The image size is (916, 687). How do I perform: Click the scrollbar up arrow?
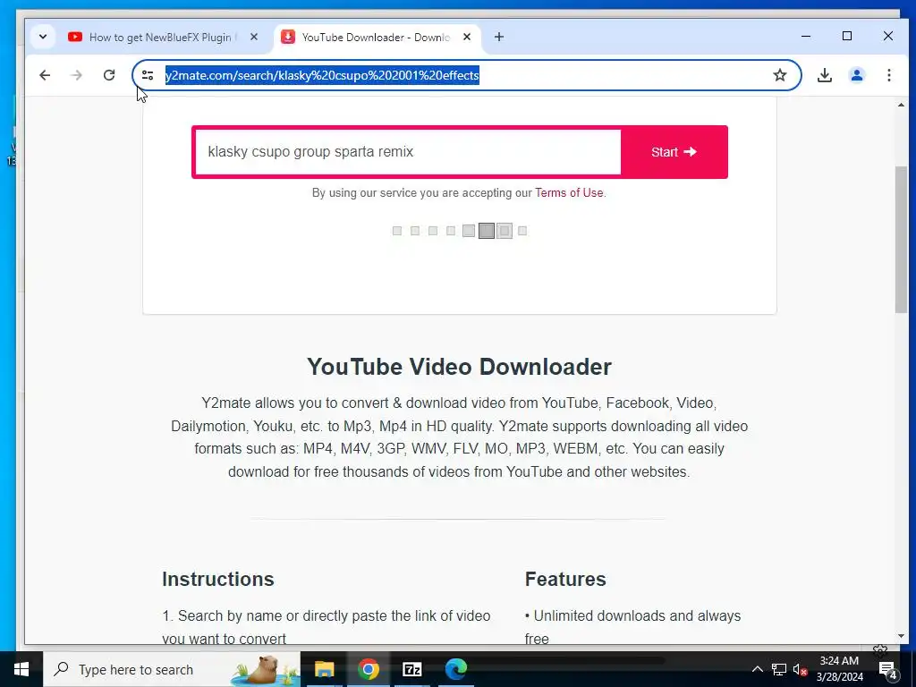point(901,106)
